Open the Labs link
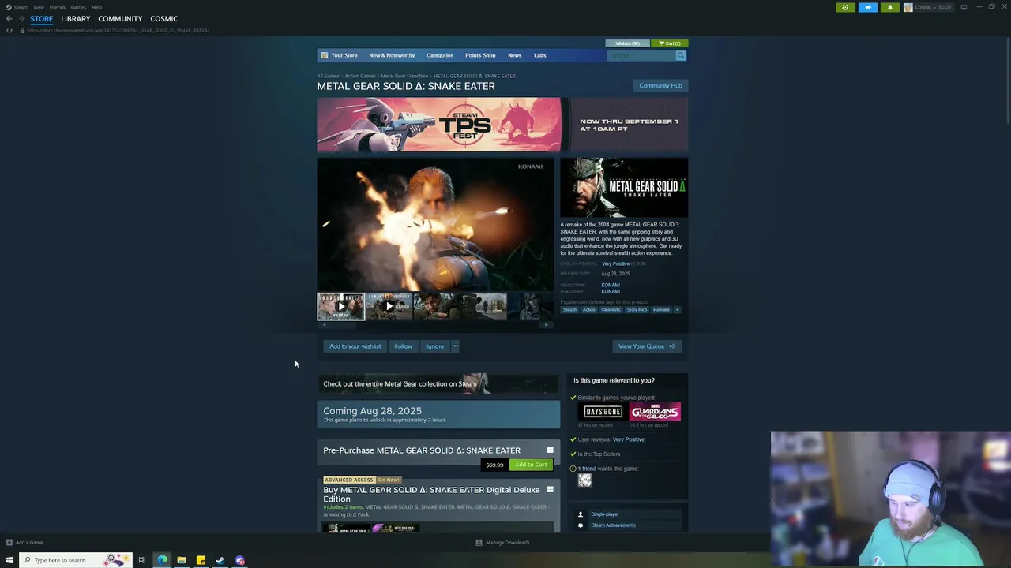Image resolution: width=1011 pixels, height=568 pixels. pos(540,55)
